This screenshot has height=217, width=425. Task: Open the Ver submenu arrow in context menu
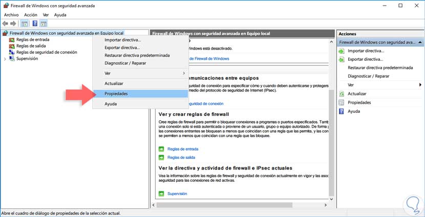pos(184,73)
